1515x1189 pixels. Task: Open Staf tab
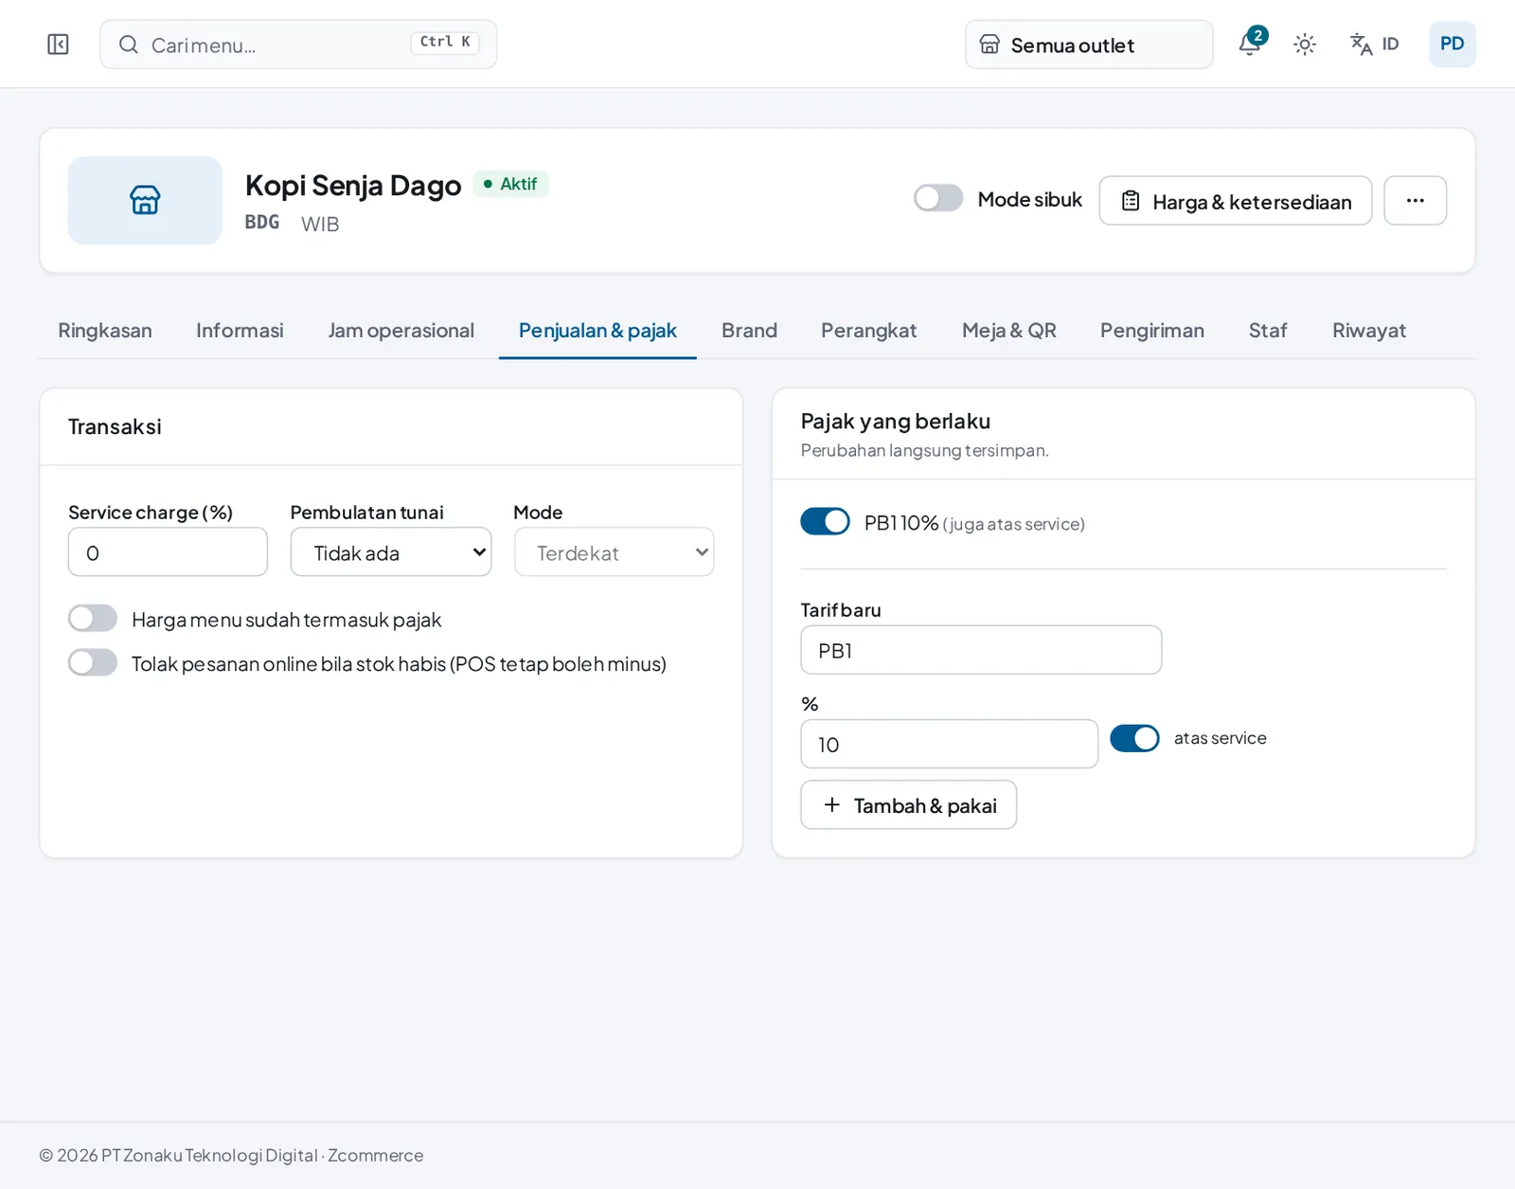[x=1268, y=331]
